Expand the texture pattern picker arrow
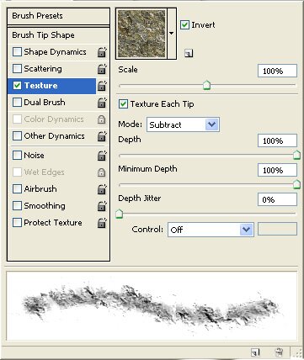The image size is (304, 360). [172, 34]
